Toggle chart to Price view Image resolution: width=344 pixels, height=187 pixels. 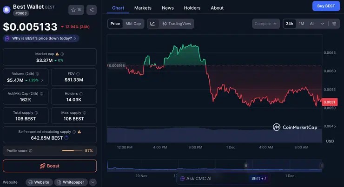pyautogui.click(x=115, y=24)
